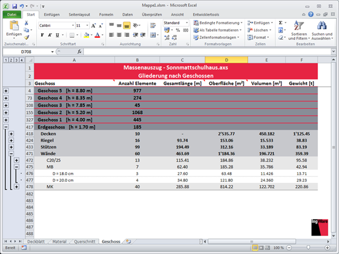Click the format painter brush icon
Viewport: 339px width, 254px height.
pyautogui.click(x=27, y=37)
